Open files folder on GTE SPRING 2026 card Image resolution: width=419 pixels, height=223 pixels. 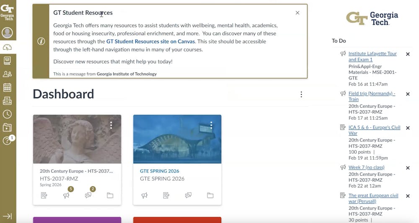point(210,195)
